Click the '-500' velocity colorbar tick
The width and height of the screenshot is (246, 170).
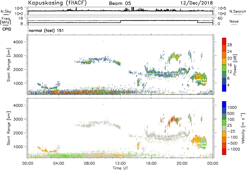[232, 143]
